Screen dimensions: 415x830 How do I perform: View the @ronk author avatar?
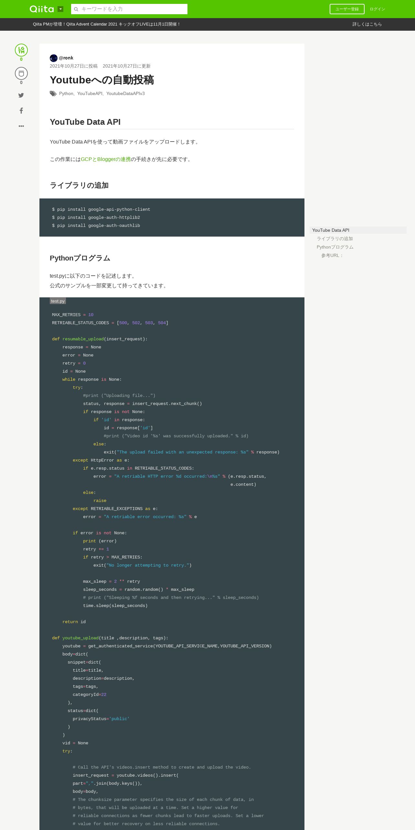pyautogui.click(x=54, y=58)
